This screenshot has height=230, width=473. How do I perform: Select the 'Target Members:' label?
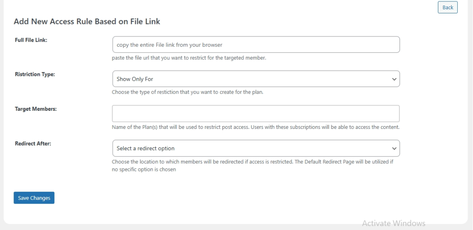pyautogui.click(x=35, y=109)
